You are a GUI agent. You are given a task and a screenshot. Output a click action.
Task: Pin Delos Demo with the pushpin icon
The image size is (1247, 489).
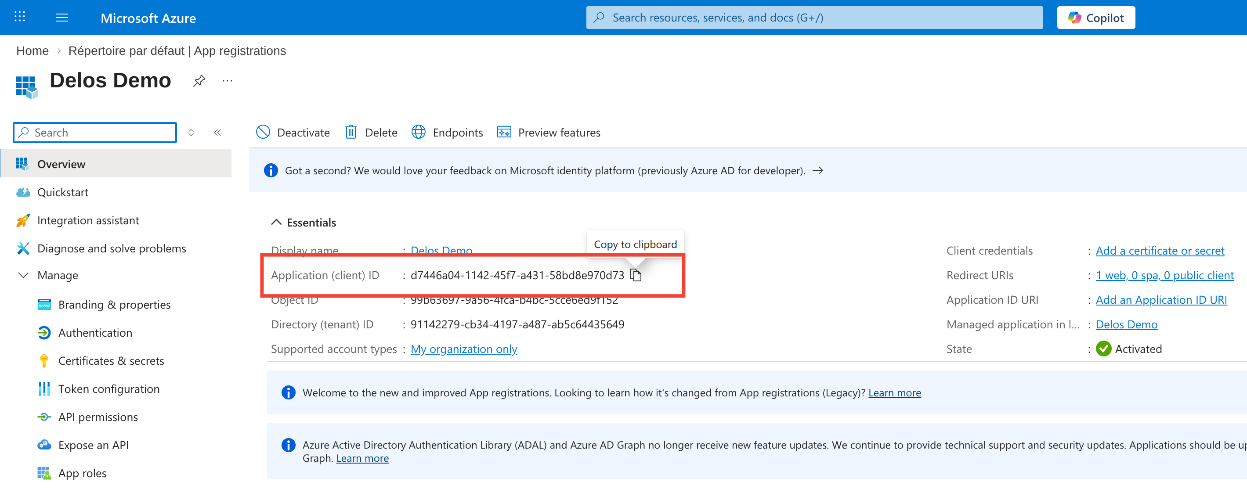[199, 80]
